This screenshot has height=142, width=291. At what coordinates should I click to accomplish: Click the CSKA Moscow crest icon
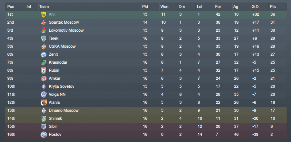click(44, 46)
